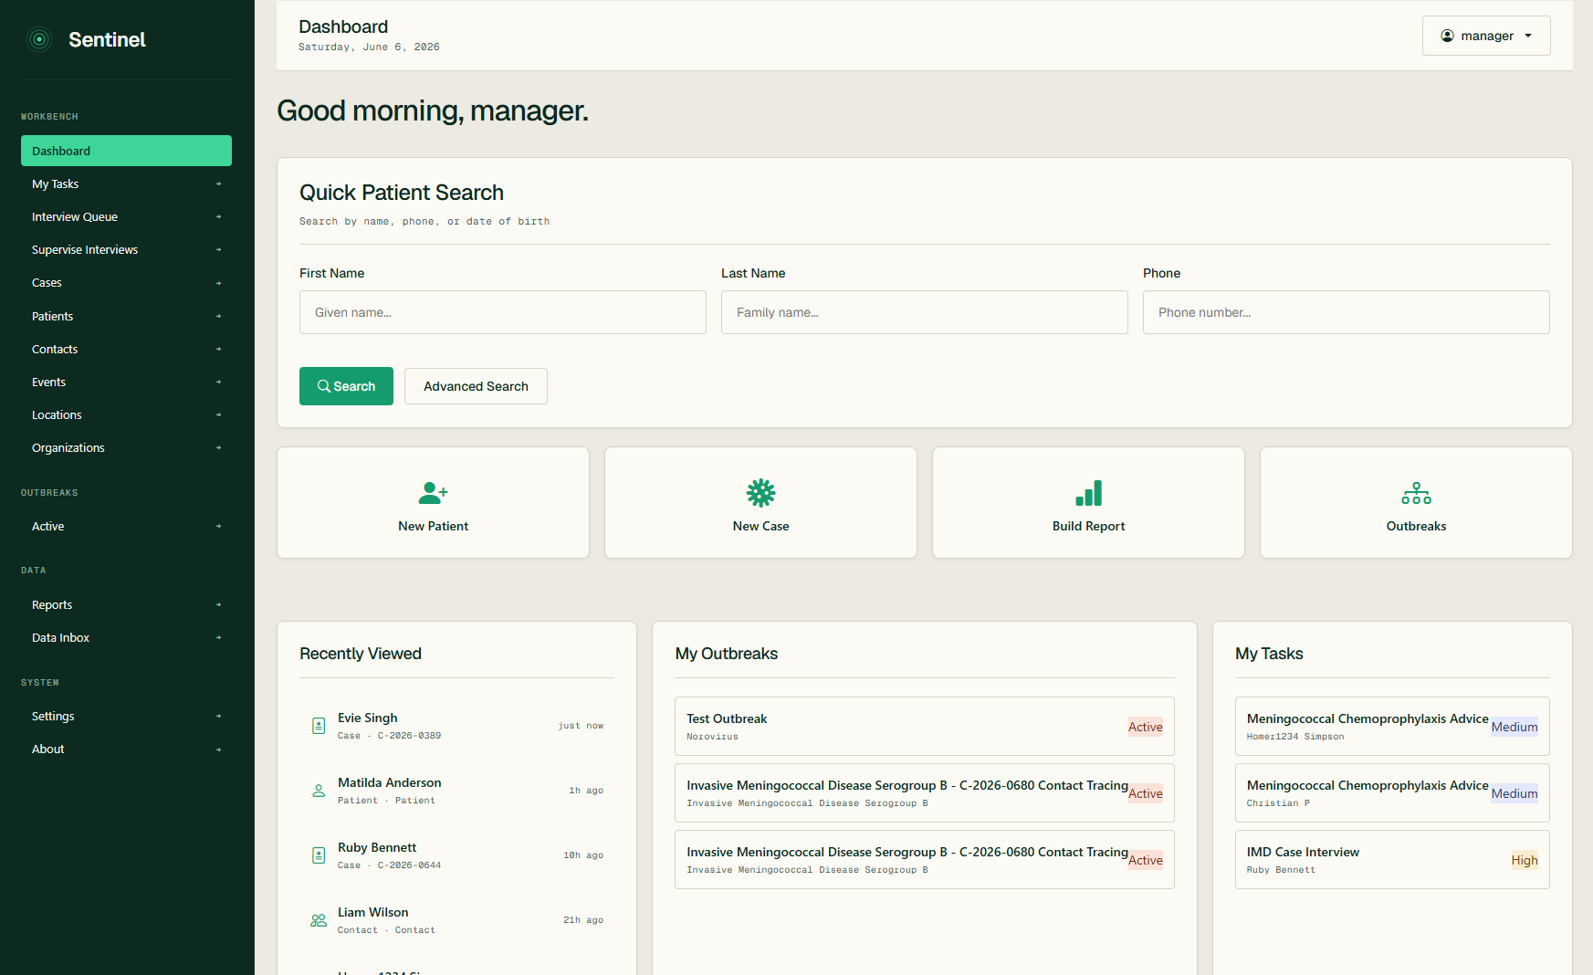Open Ruby Bennett case C-2026-0644
Viewport: 1593px width, 975px height.
coord(456,855)
